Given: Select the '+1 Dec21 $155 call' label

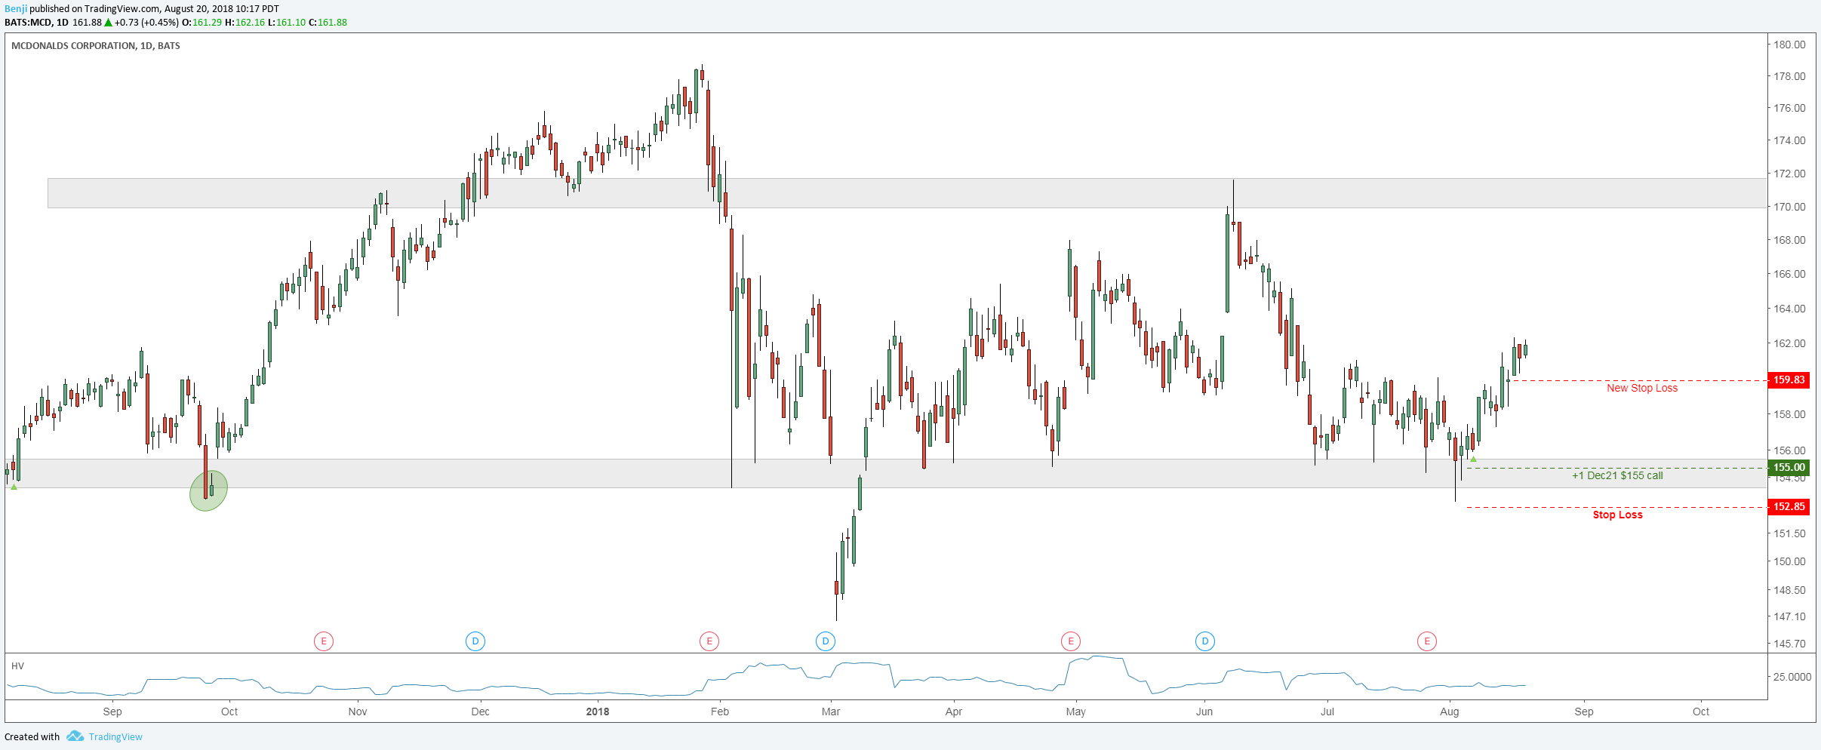Looking at the screenshot, I should (1617, 475).
